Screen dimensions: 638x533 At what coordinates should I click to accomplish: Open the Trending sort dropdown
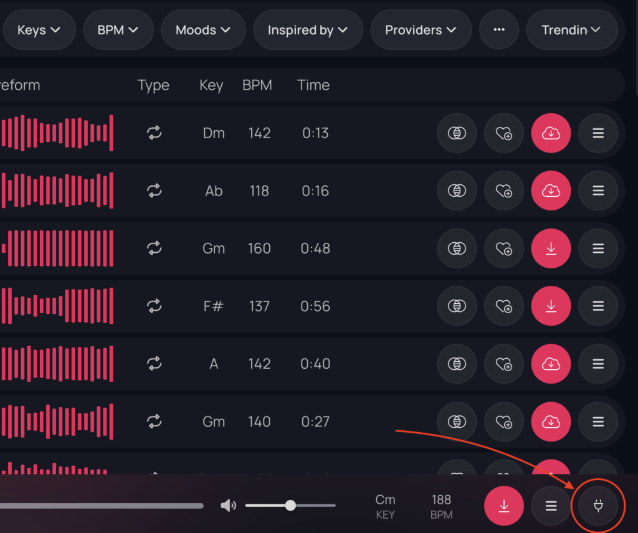tap(571, 30)
